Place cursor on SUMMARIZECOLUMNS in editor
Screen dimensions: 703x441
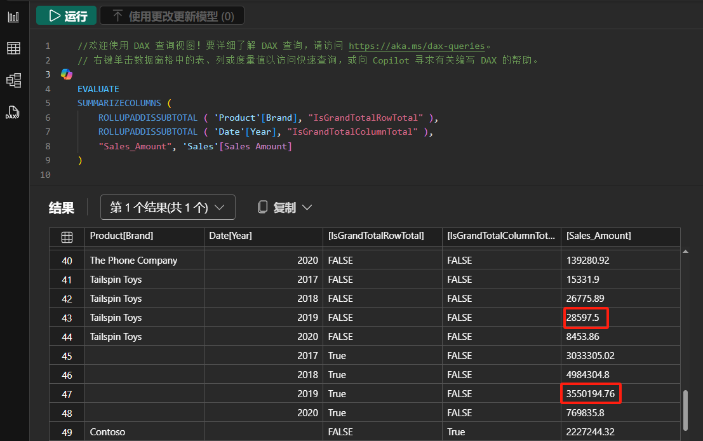coord(119,103)
